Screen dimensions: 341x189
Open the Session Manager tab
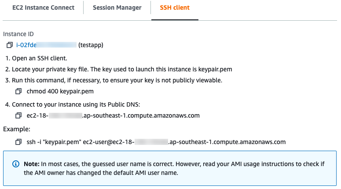pyautogui.click(x=117, y=7)
